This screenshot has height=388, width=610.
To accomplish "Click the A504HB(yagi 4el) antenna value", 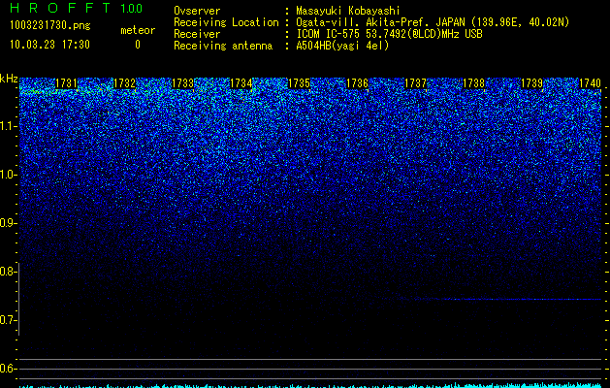I will [342, 46].
